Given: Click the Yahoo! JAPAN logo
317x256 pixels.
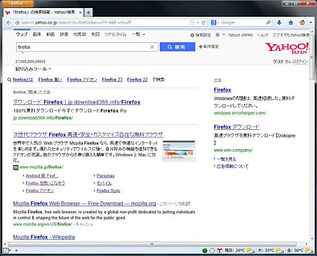Looking at the screenshot, I should [287, 48].
